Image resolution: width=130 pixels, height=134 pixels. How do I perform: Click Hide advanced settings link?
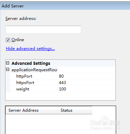pyautogui.click(x=30, y=49)
